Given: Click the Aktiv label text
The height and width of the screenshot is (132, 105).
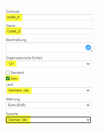Looking at the screenshot, I should (14, 79).
